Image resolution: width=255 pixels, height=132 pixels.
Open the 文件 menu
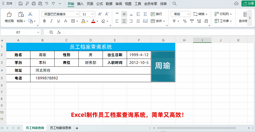[x=7, y=4]
